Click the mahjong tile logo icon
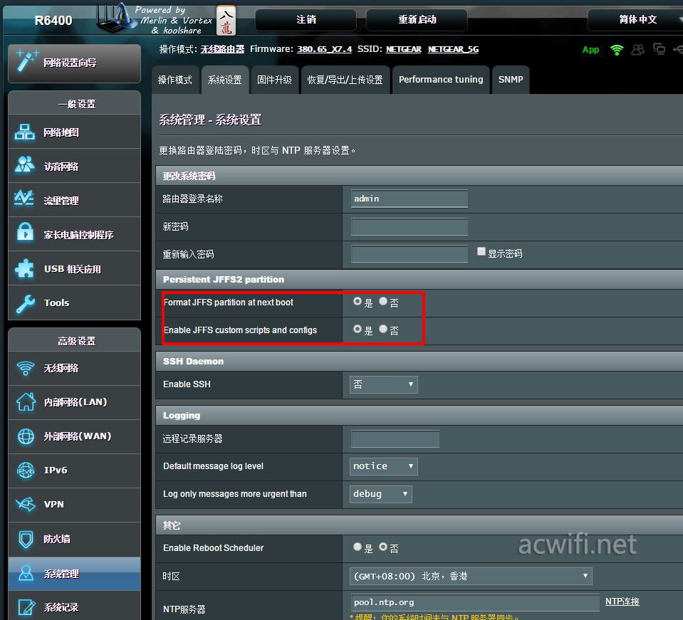This screenshot has width=683, height=620. 226,20
